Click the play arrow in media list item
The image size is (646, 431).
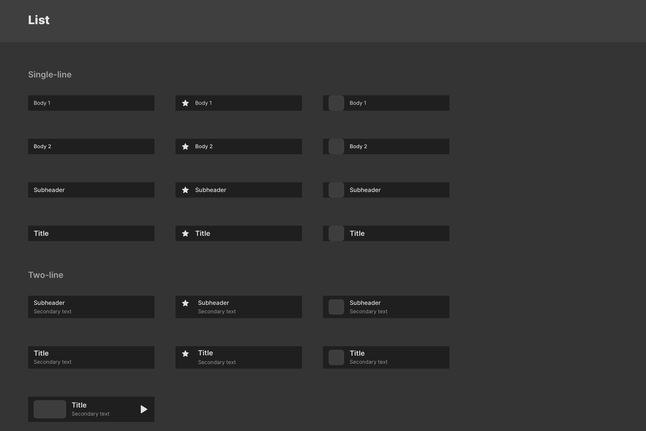[144, 409]
